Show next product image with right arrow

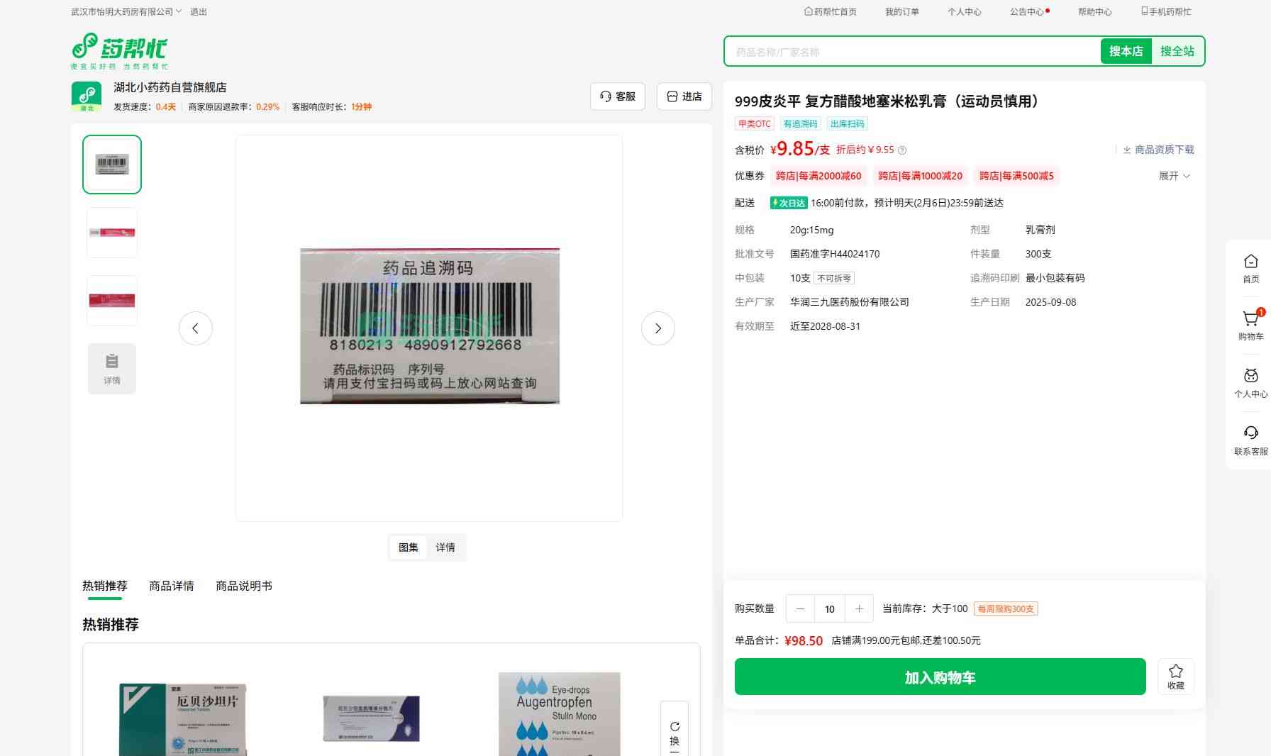(x=657, y=328)
